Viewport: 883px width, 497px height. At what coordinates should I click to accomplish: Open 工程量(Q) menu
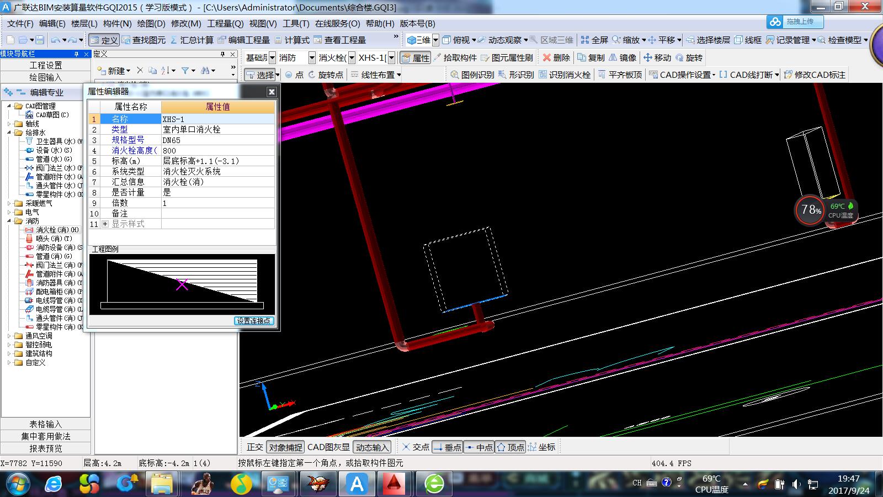(x=225, y=23)
